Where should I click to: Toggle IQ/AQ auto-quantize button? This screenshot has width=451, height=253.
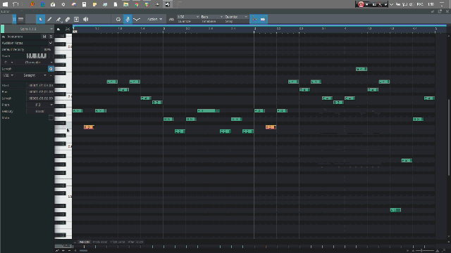pyautogui.click(x=171, y=19)
